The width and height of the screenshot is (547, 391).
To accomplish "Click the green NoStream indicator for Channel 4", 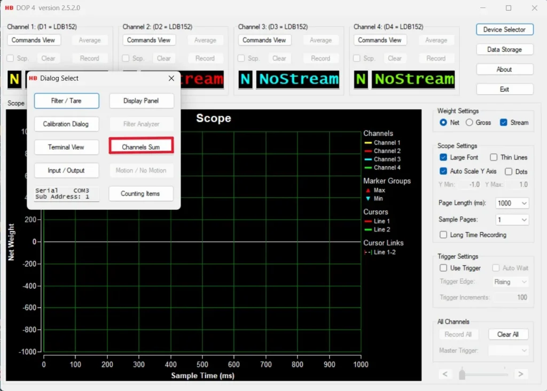I will [413, 79].
